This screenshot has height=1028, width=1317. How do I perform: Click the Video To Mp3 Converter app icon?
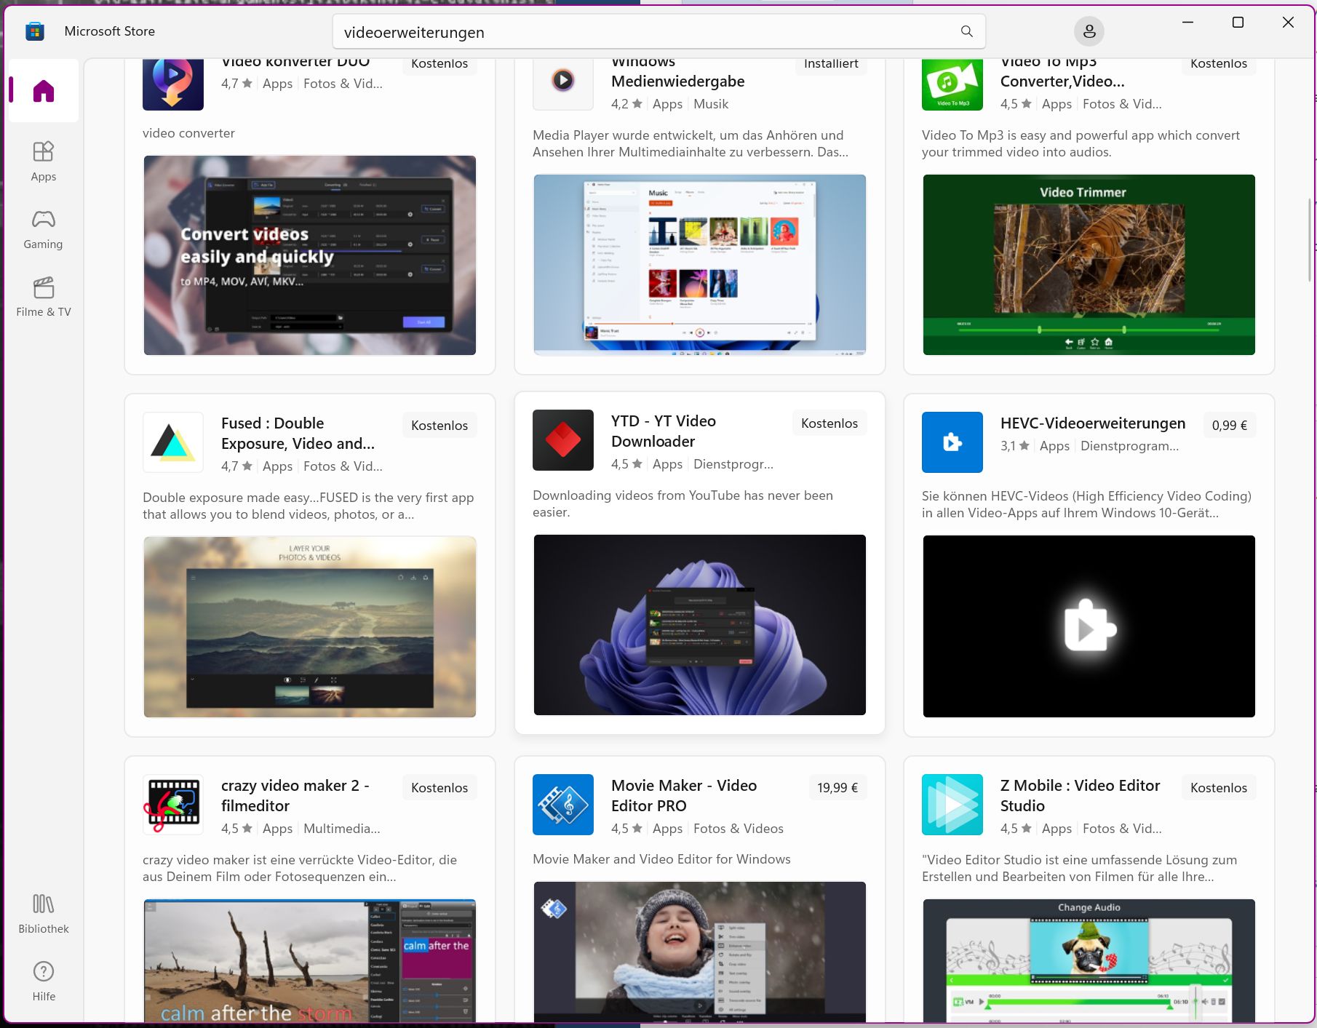coord(952,84)
